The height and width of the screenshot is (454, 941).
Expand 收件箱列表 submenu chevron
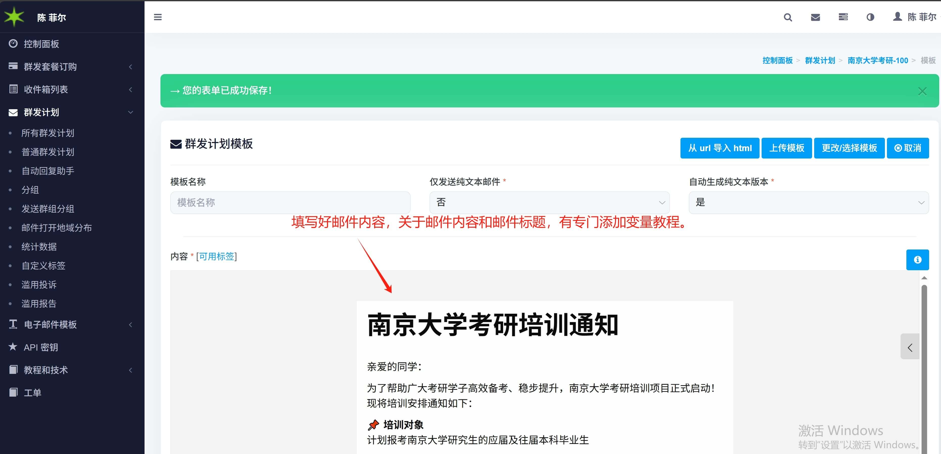[x=130, y=89]
